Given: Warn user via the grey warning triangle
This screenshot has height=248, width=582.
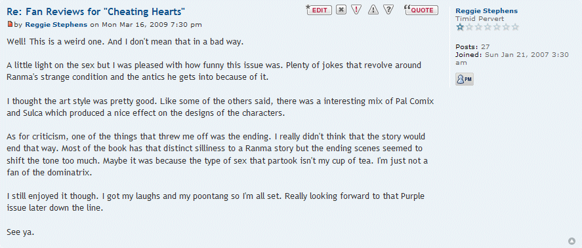Looking at the screenshot, I should pos(373,10).
